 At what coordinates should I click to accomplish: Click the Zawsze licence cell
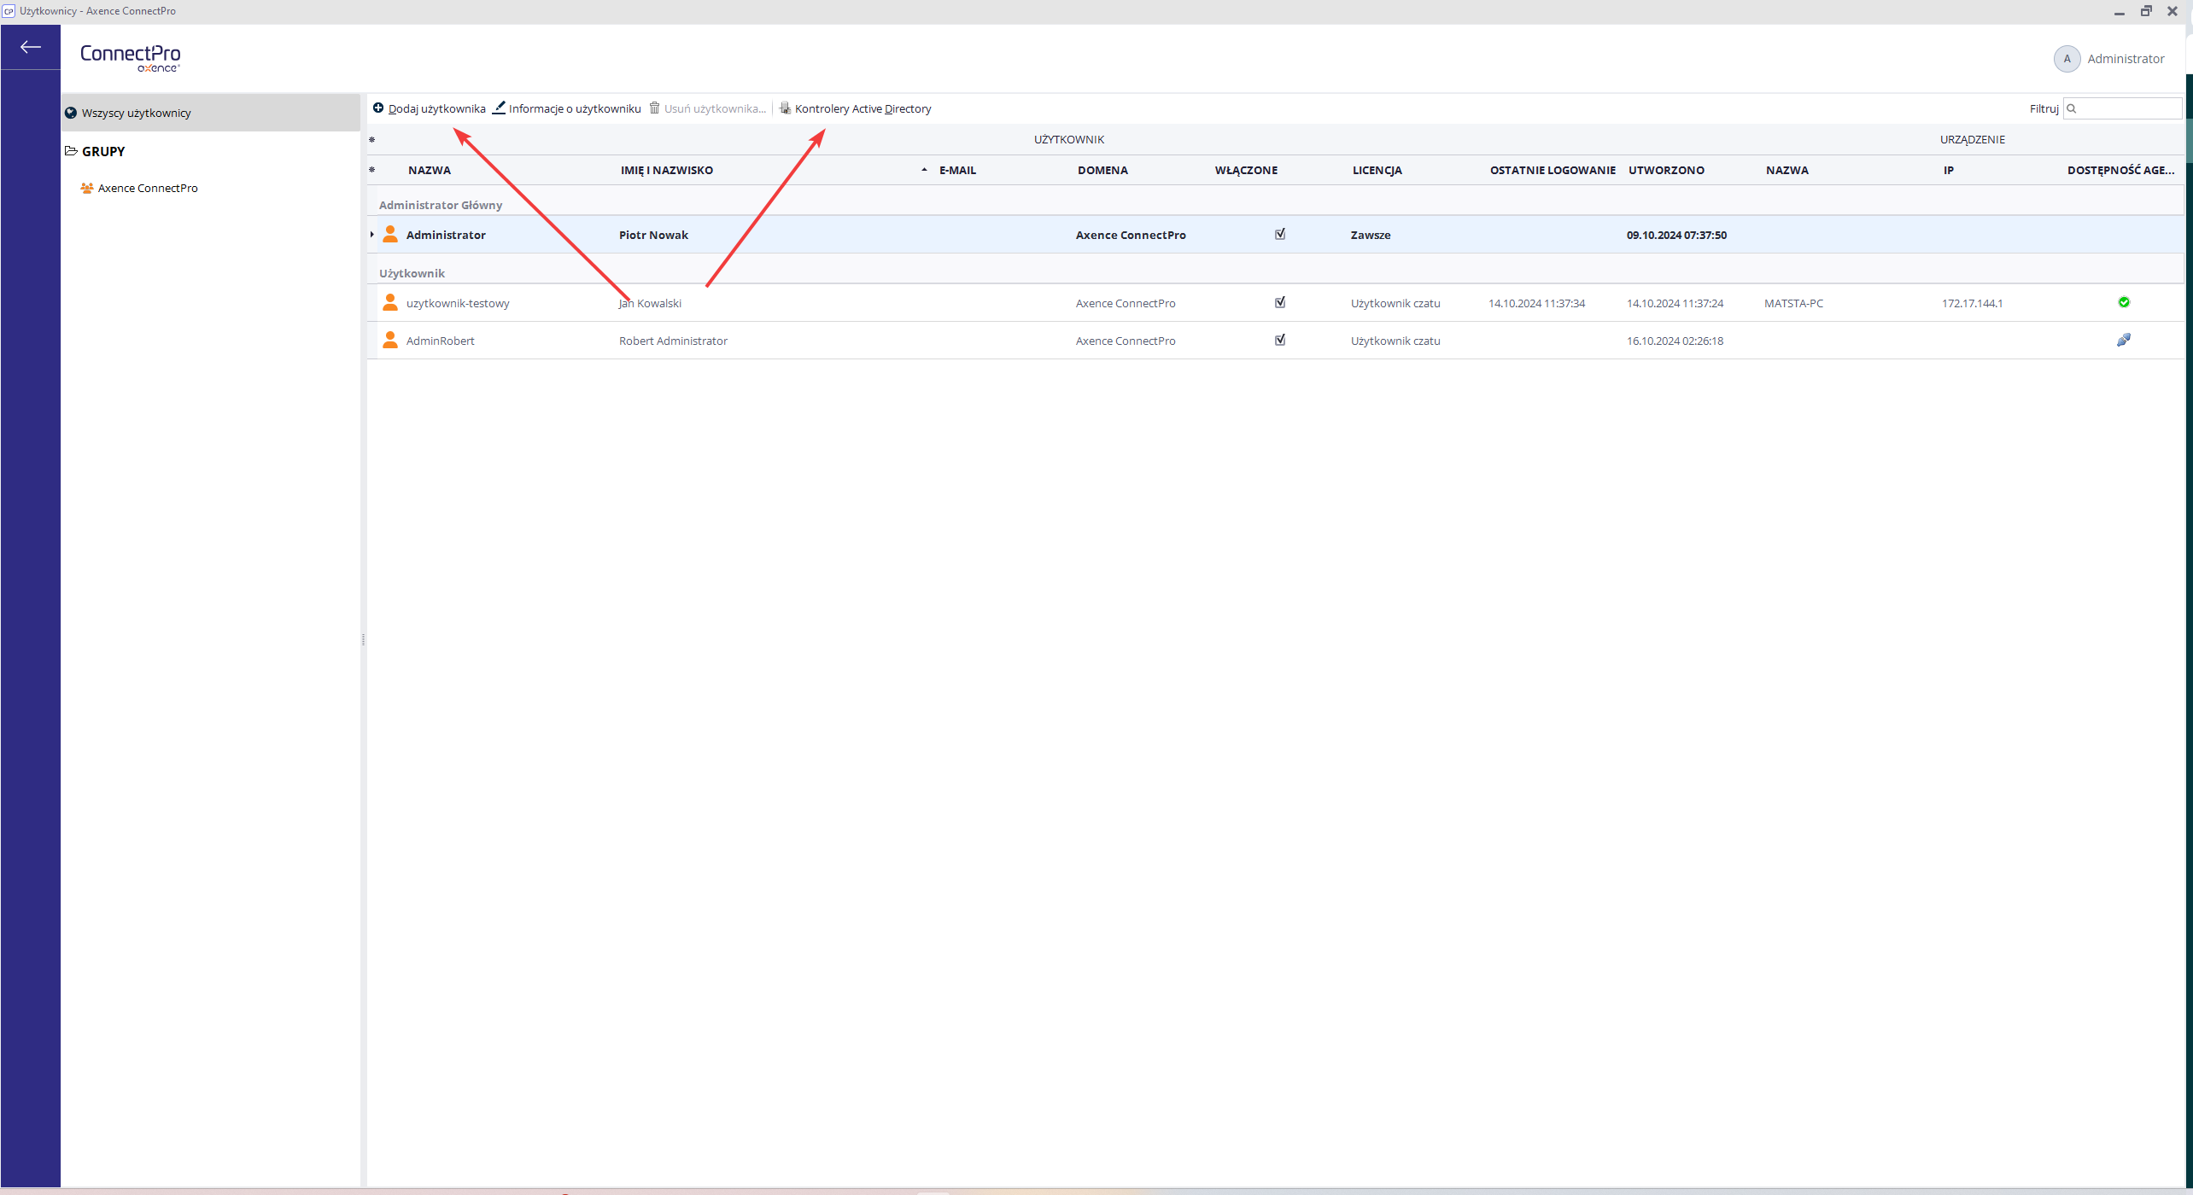1371,235
